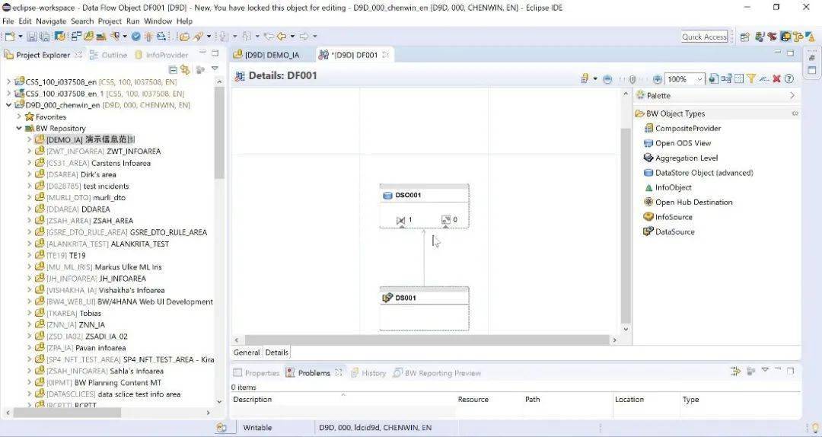822x437 pixels.
Task: Select DataSource palette entry
Action: point(669,231)
